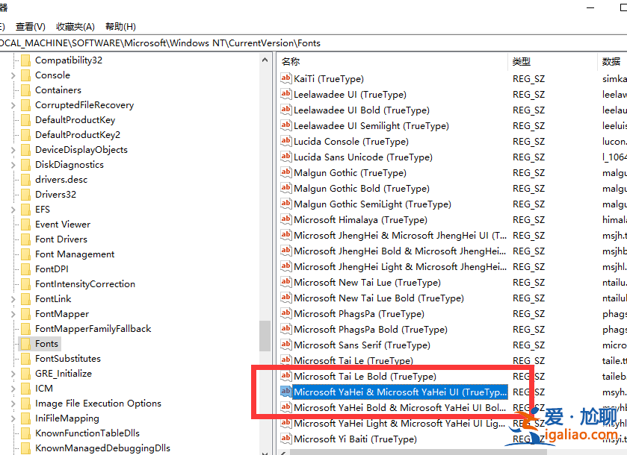
Task: Click the ab icon for Microsoft Himalaya value
Action: (x=285, y=219)
